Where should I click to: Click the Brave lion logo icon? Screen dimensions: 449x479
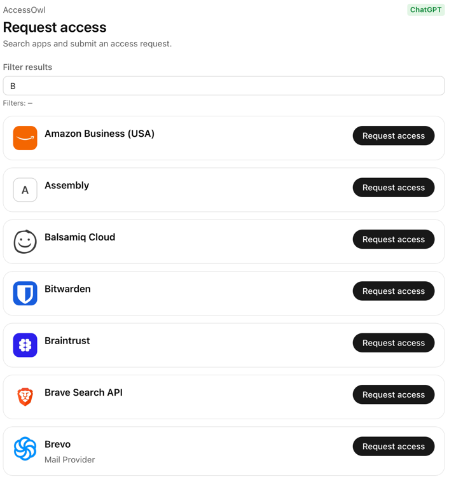coord(25,397)
